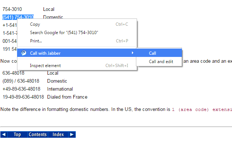Image resolution: width=232 pixels, height=145 pixels.
Task: Click the Jabber icon in context menu
Action: click(x=24, y=53)
